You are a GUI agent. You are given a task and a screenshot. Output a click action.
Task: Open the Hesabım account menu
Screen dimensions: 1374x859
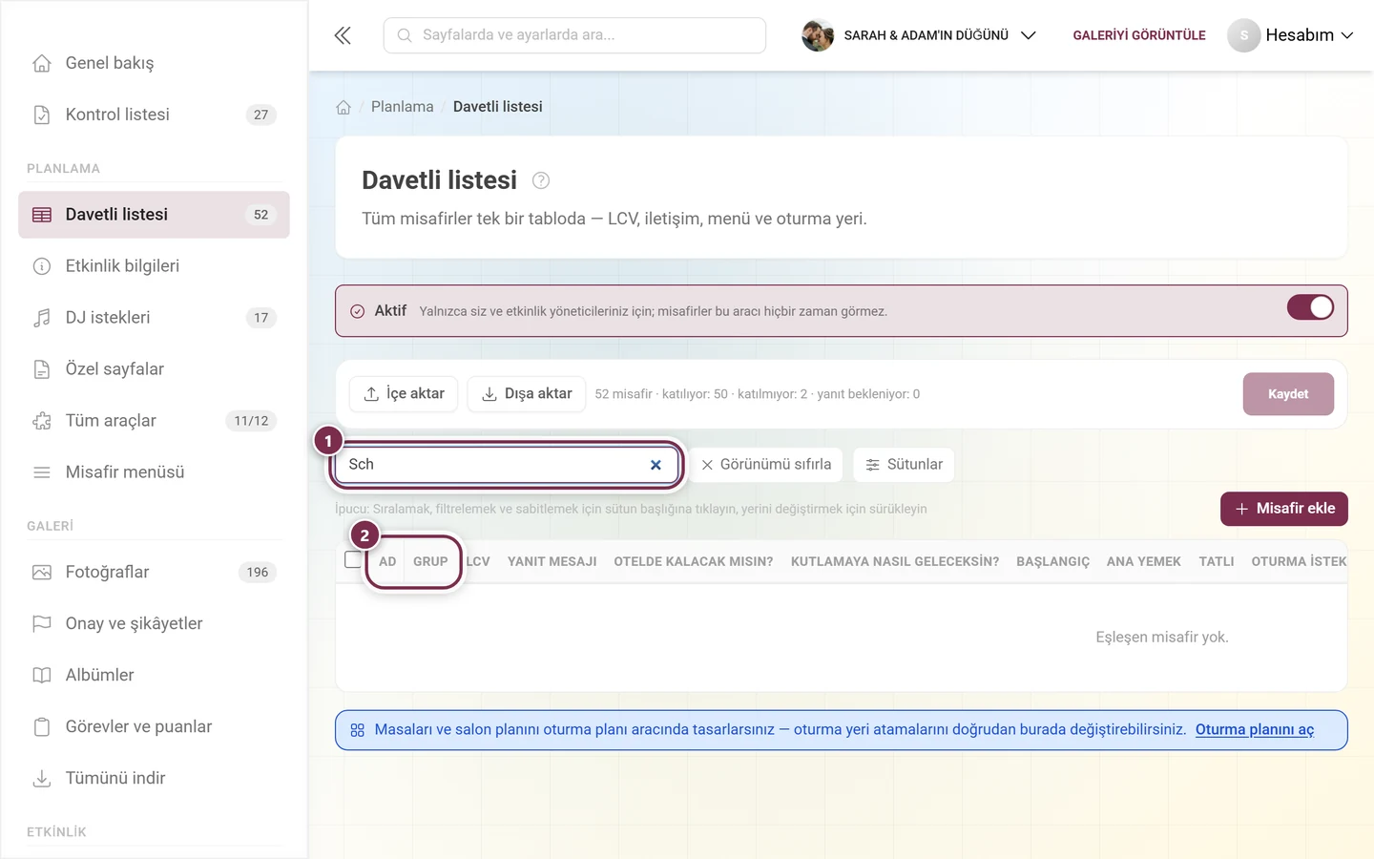1291,35
